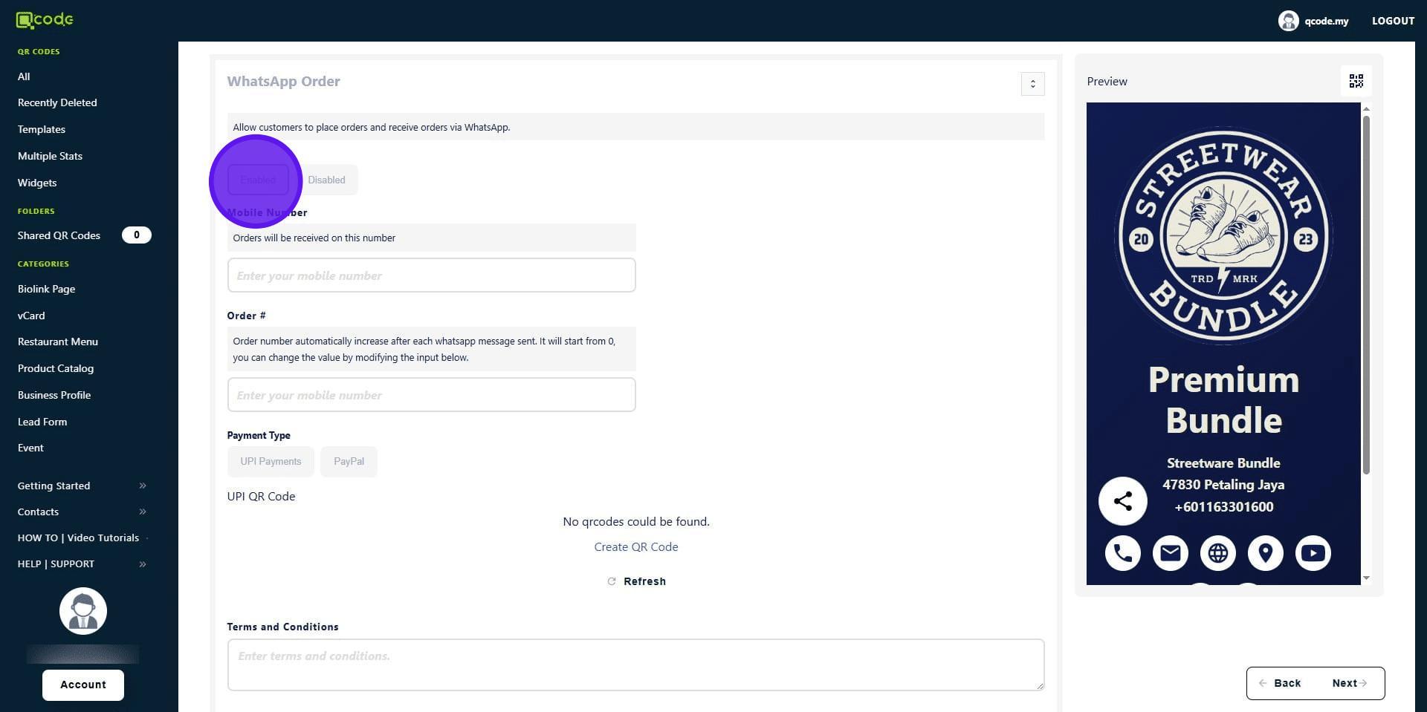Click '47830 Petaling Jaya' address in preview
The image size is (1427, 712).
tap(1223, 485)
